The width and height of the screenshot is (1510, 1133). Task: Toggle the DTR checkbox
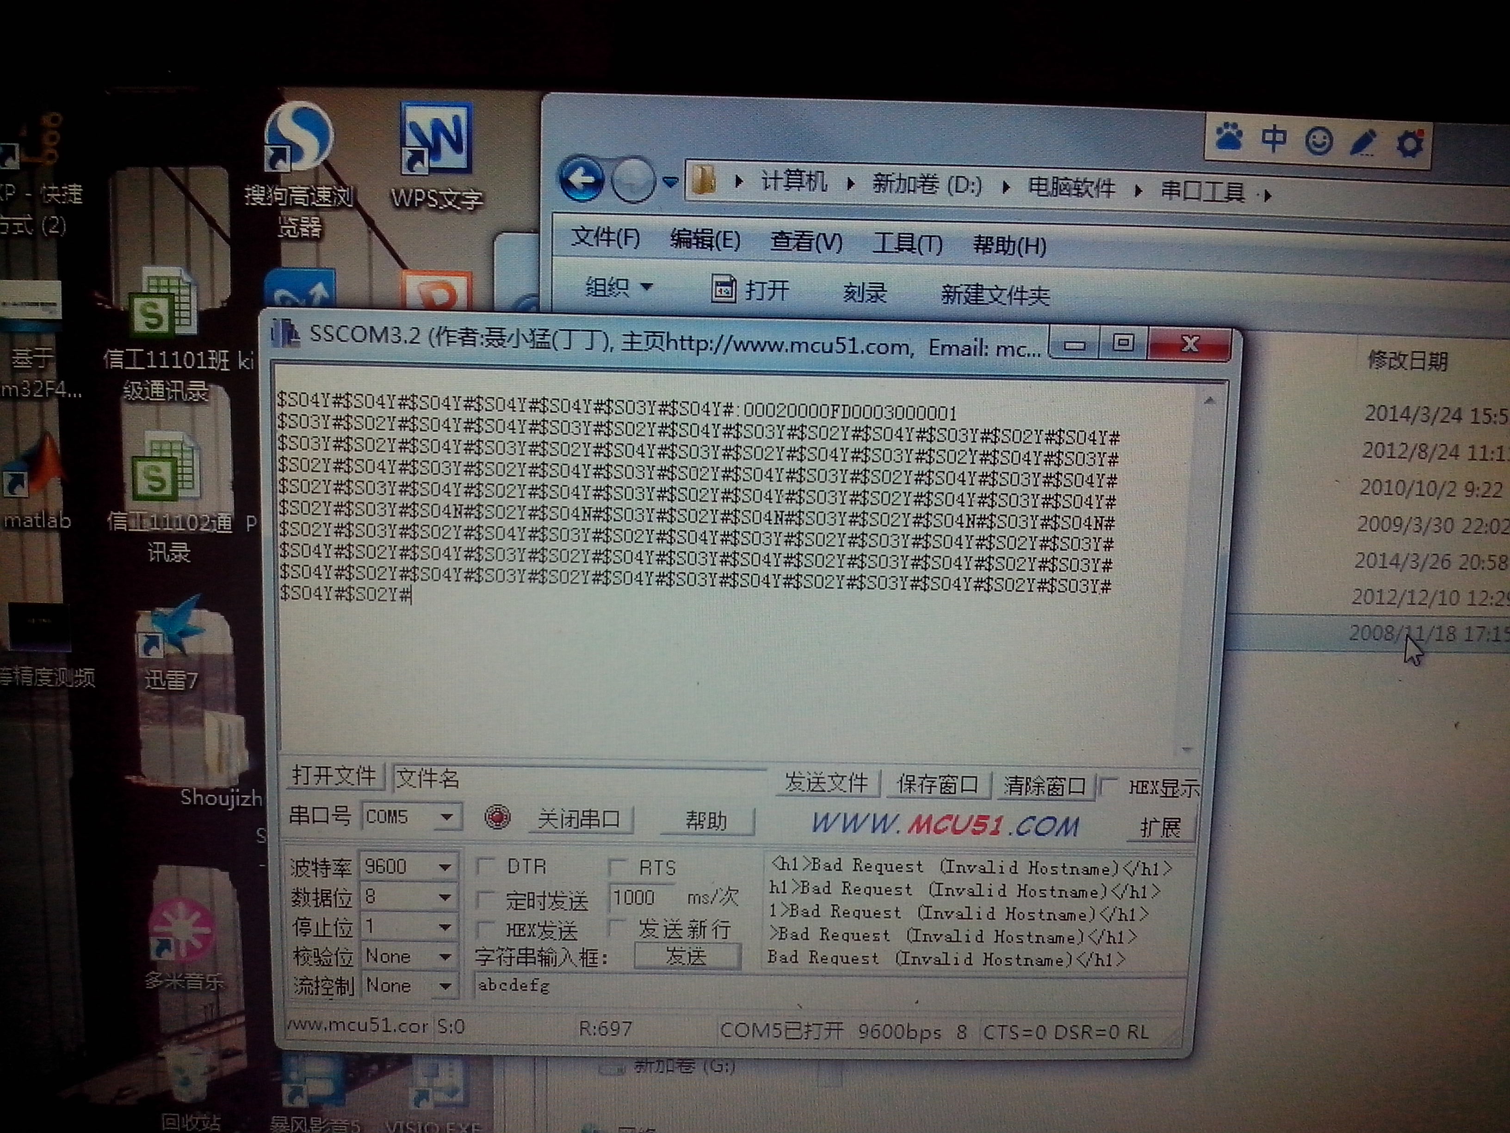486,866
